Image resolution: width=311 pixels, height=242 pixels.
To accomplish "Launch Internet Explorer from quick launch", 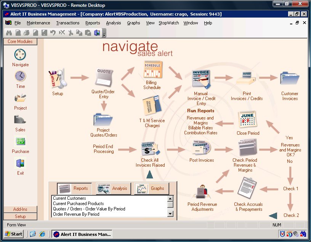I will [x=42, y=234].
